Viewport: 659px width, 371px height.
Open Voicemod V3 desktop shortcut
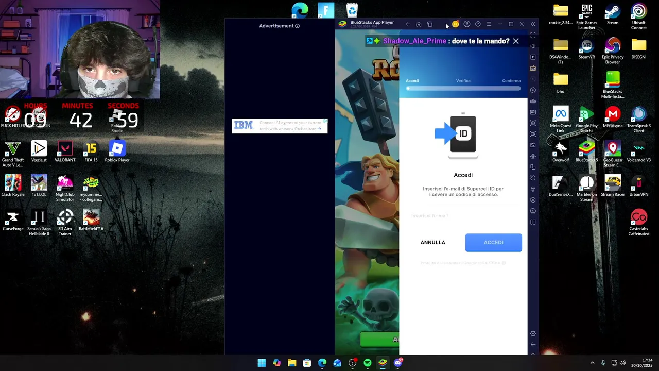tap(638, 151)
